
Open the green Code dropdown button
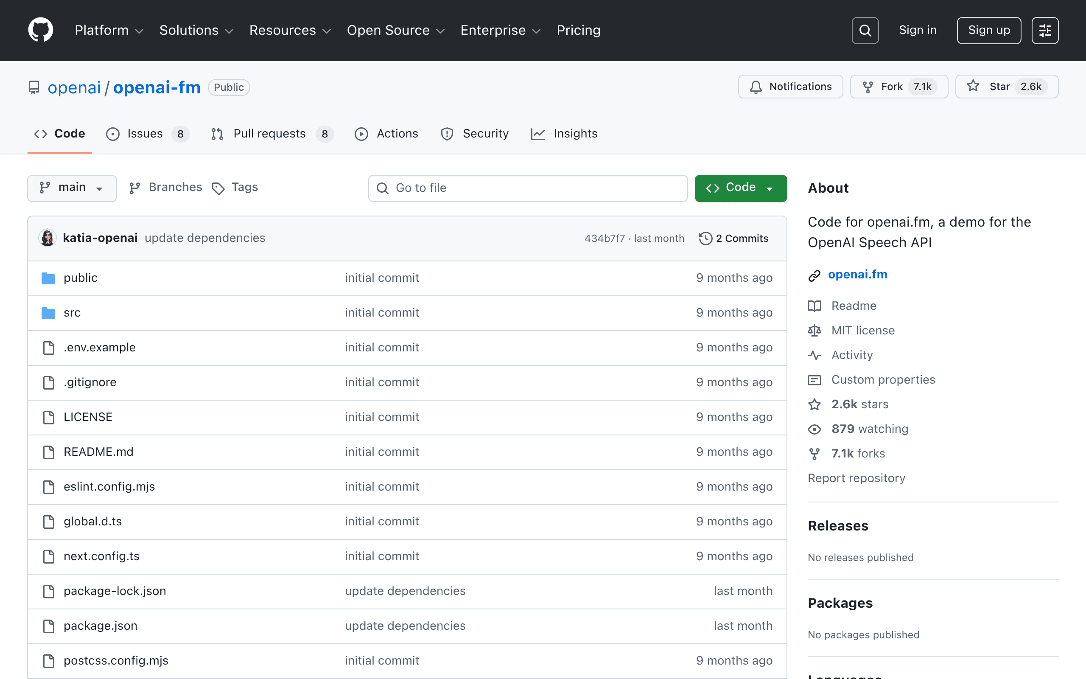pos(740,188)
